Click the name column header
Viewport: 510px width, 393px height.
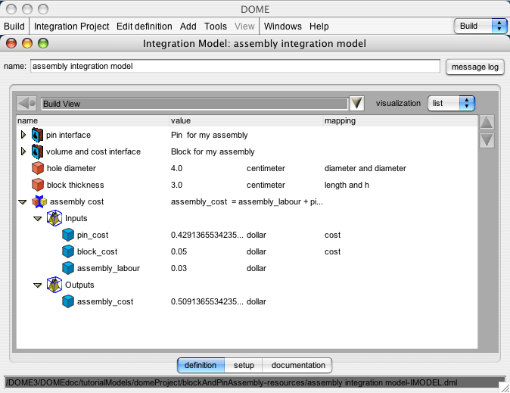93,120
